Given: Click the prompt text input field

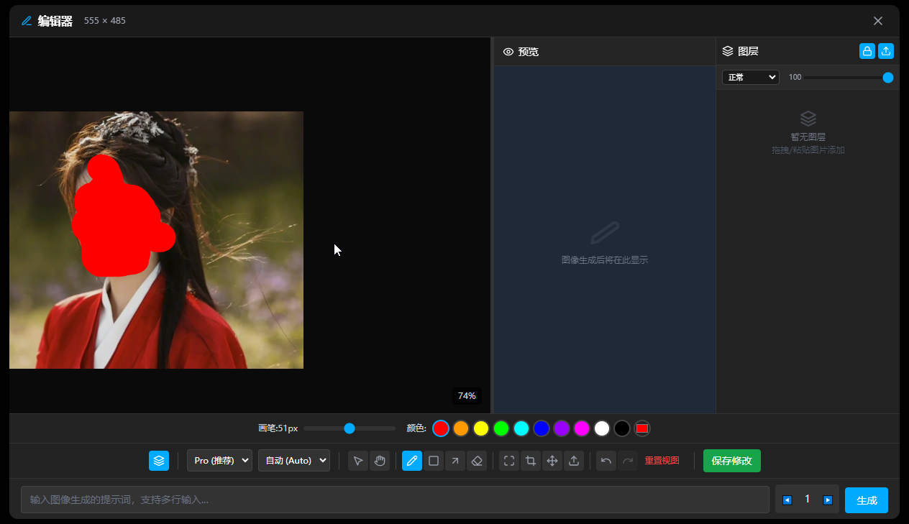Looking at the screenshot, I should [x=395, y=500].
